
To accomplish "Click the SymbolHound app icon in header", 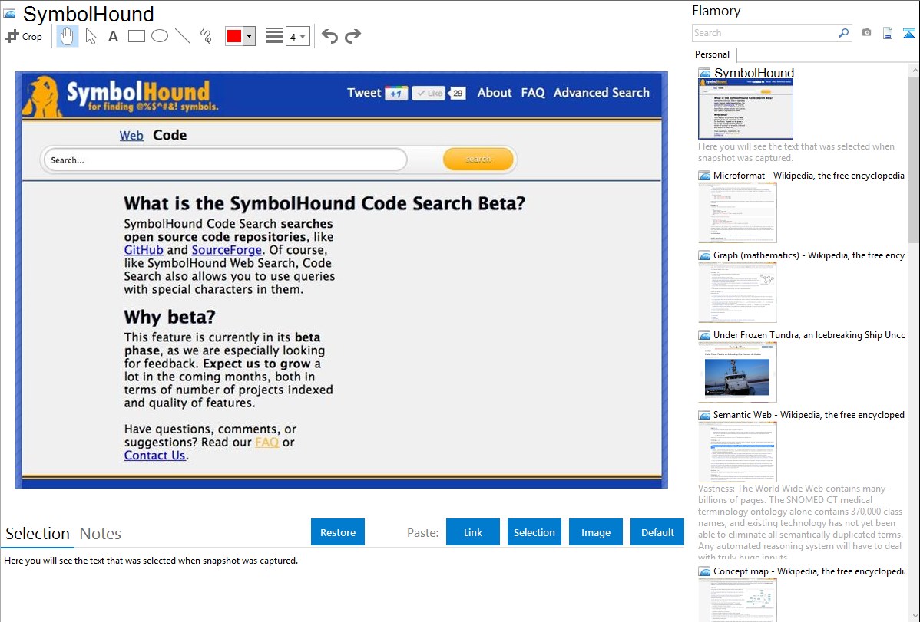I will point(9,13).
